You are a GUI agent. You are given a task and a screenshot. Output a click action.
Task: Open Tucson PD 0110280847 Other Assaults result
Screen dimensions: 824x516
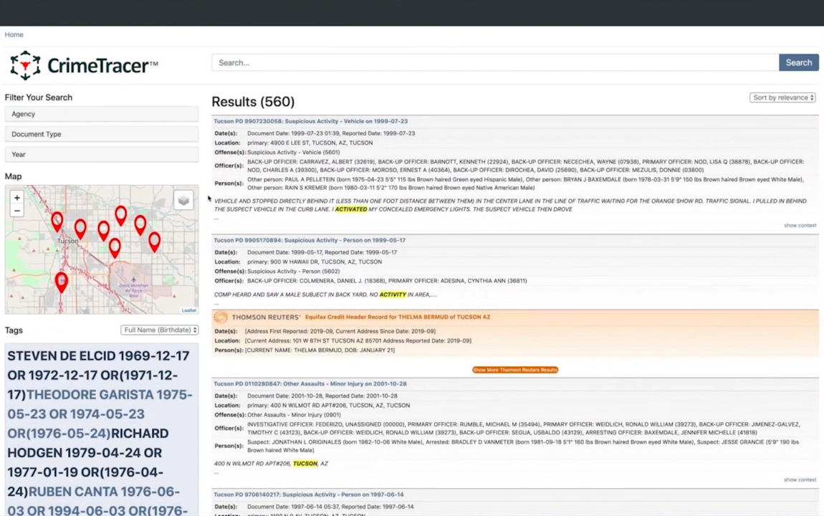310,384
